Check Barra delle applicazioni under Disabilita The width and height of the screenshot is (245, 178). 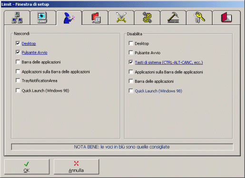click(x=131, y=81)
